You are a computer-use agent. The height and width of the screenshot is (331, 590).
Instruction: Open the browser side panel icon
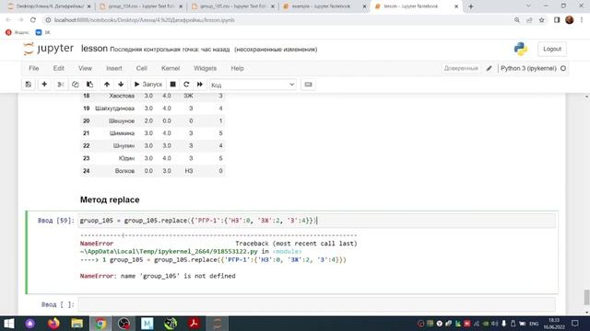[x=557, y=20]
